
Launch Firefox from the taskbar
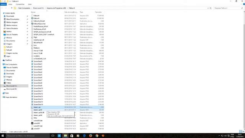tap(91, 136)
